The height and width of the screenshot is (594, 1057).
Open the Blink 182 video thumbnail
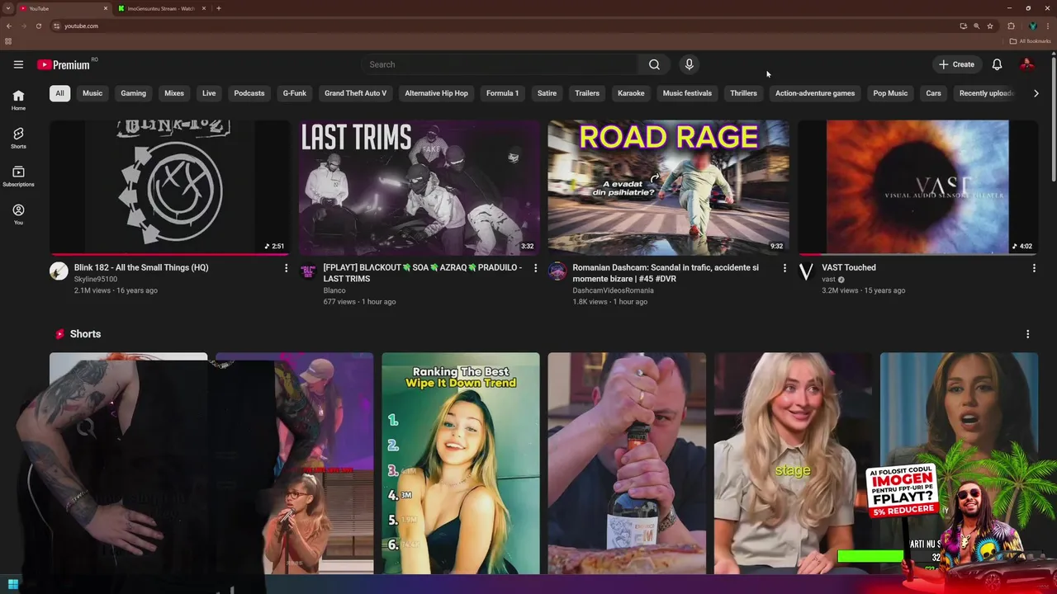click(x=169, y=187)
